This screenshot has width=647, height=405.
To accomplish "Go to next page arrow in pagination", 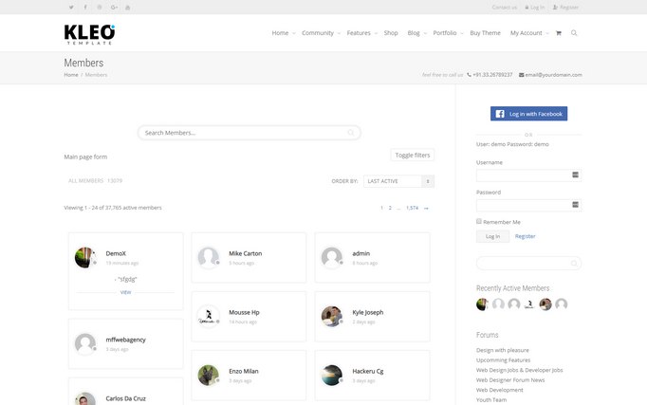I will tap(426, 208).
